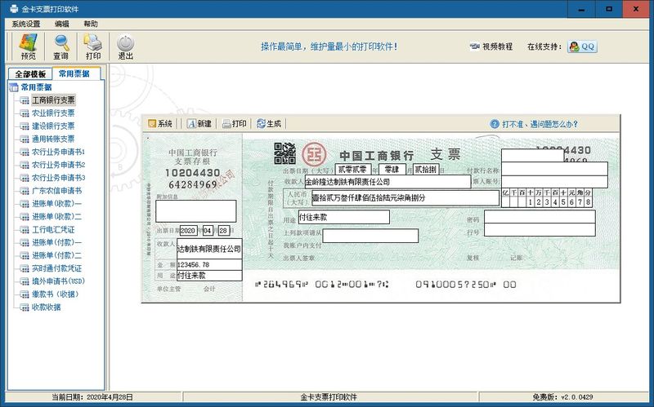The image size is (654, 407).
Task: Select 农行业务申请书3 template
Action: click(58, 178)
